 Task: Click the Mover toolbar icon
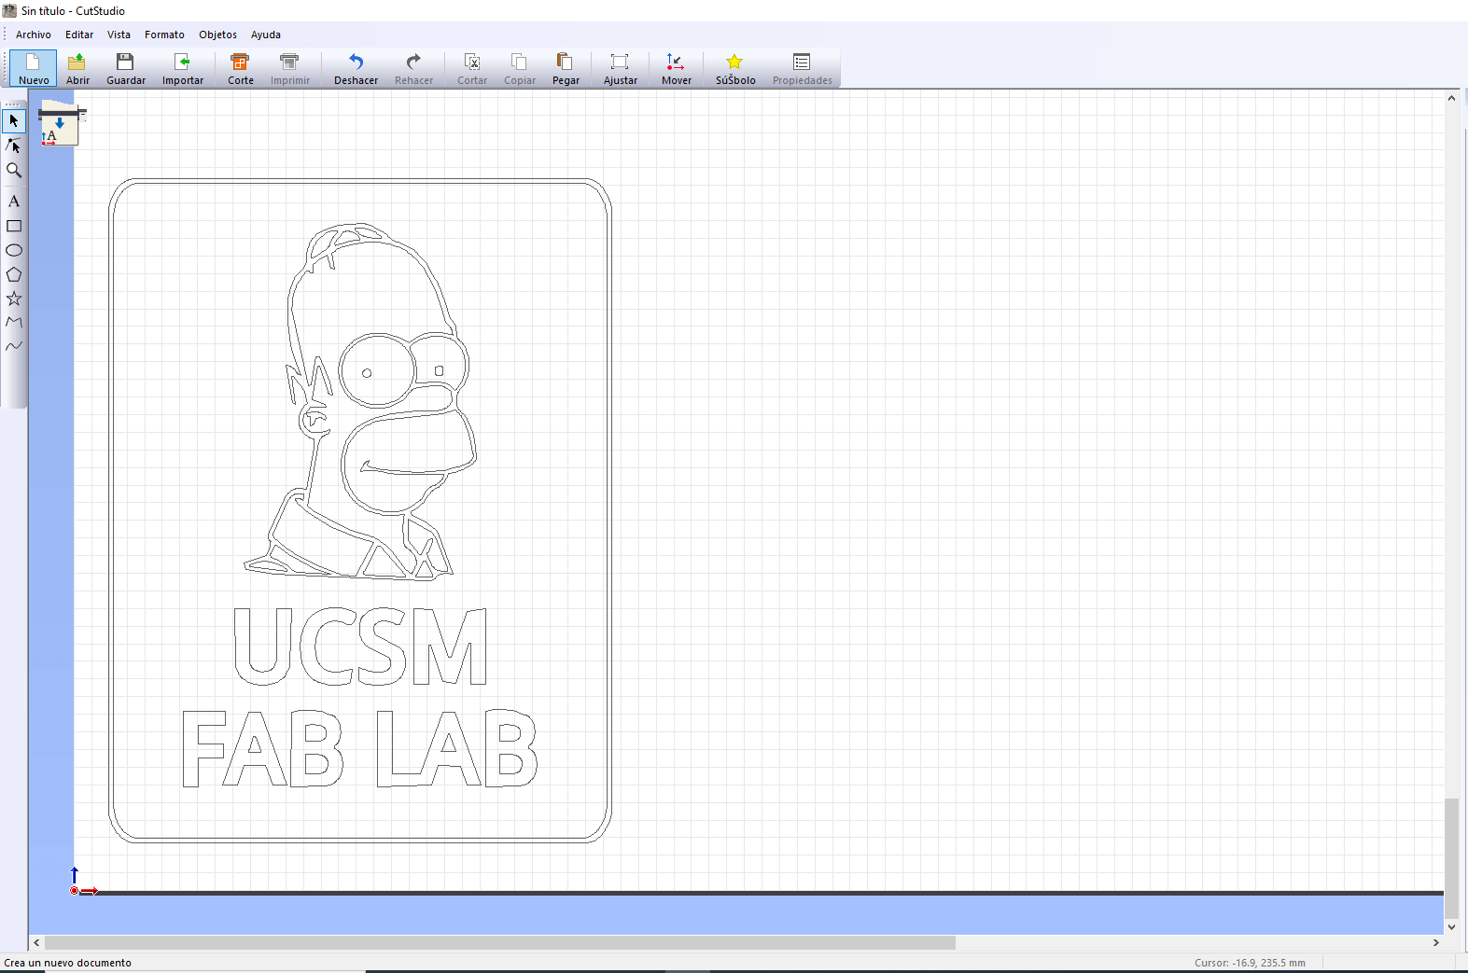(x=677, y=69)
